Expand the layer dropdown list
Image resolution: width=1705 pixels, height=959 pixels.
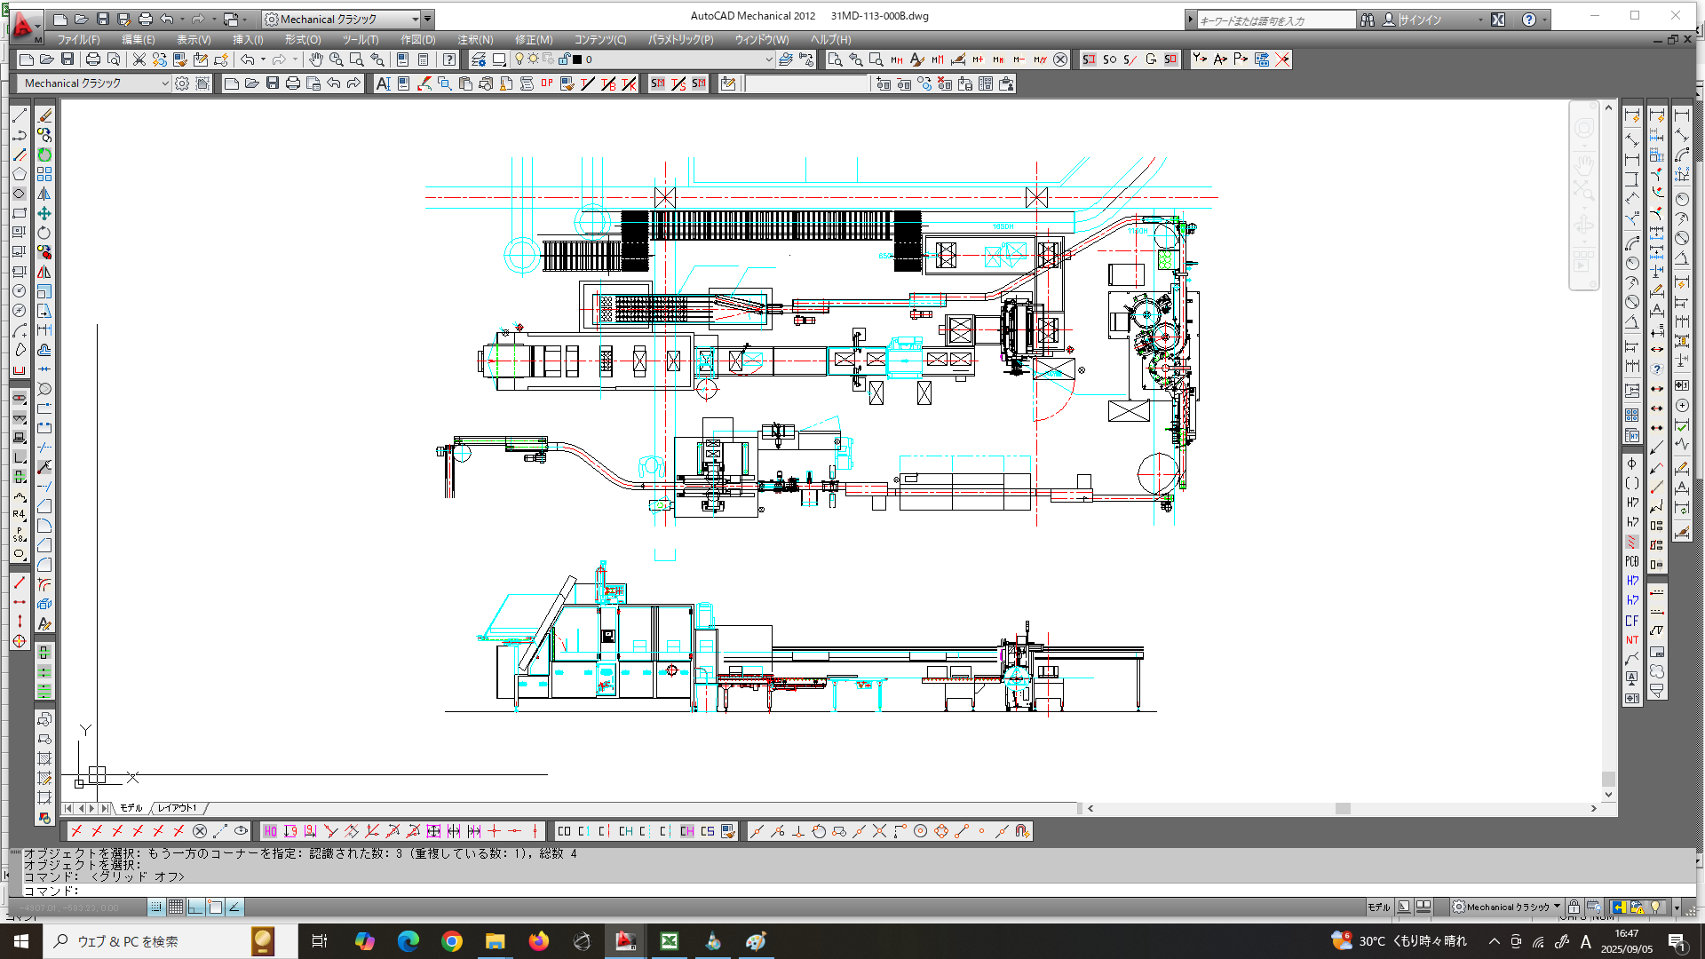click(768, 59)
